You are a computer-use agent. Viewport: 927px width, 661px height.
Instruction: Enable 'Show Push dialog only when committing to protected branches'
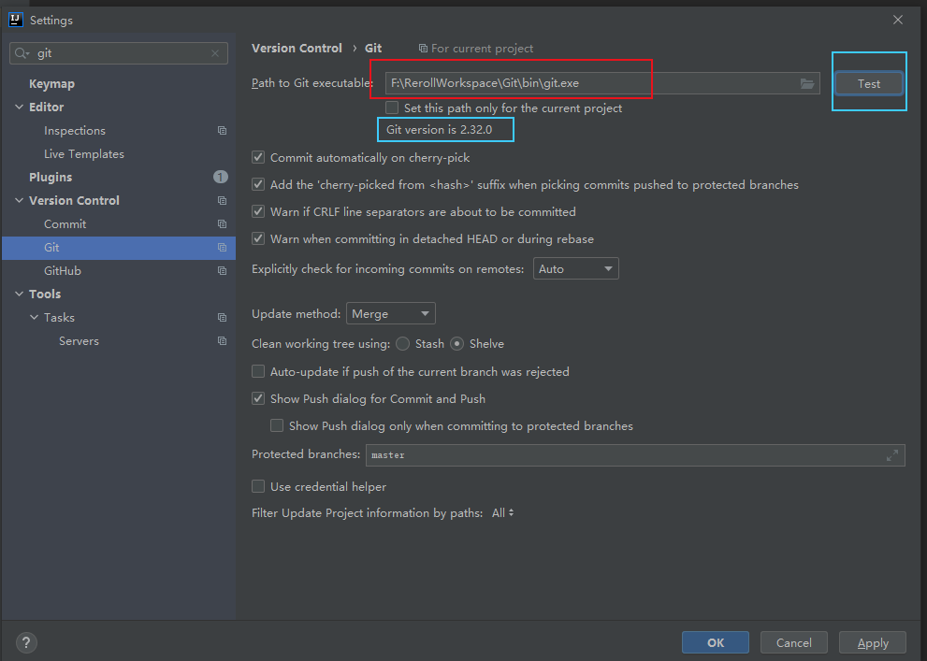(277, 426)
